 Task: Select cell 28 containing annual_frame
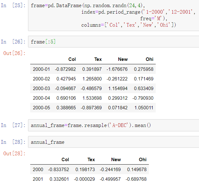(114, 142)
